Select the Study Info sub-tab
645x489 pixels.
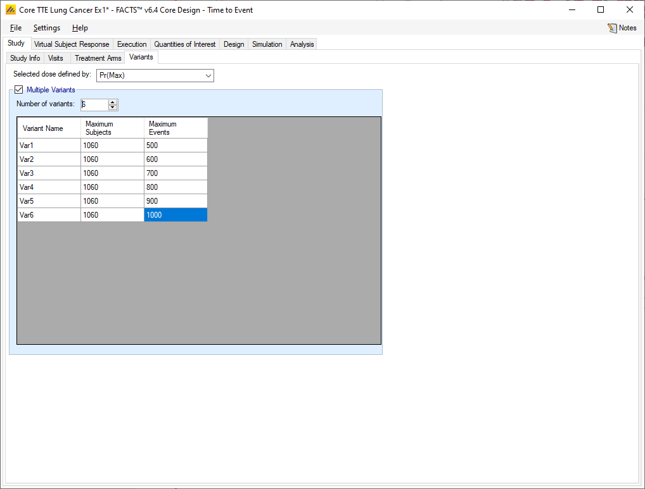tap(25, 58)
